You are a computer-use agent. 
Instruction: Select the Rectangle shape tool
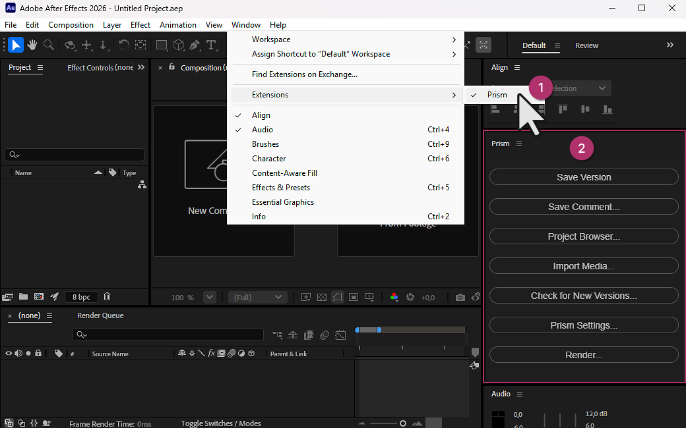(x=162, y=45)
